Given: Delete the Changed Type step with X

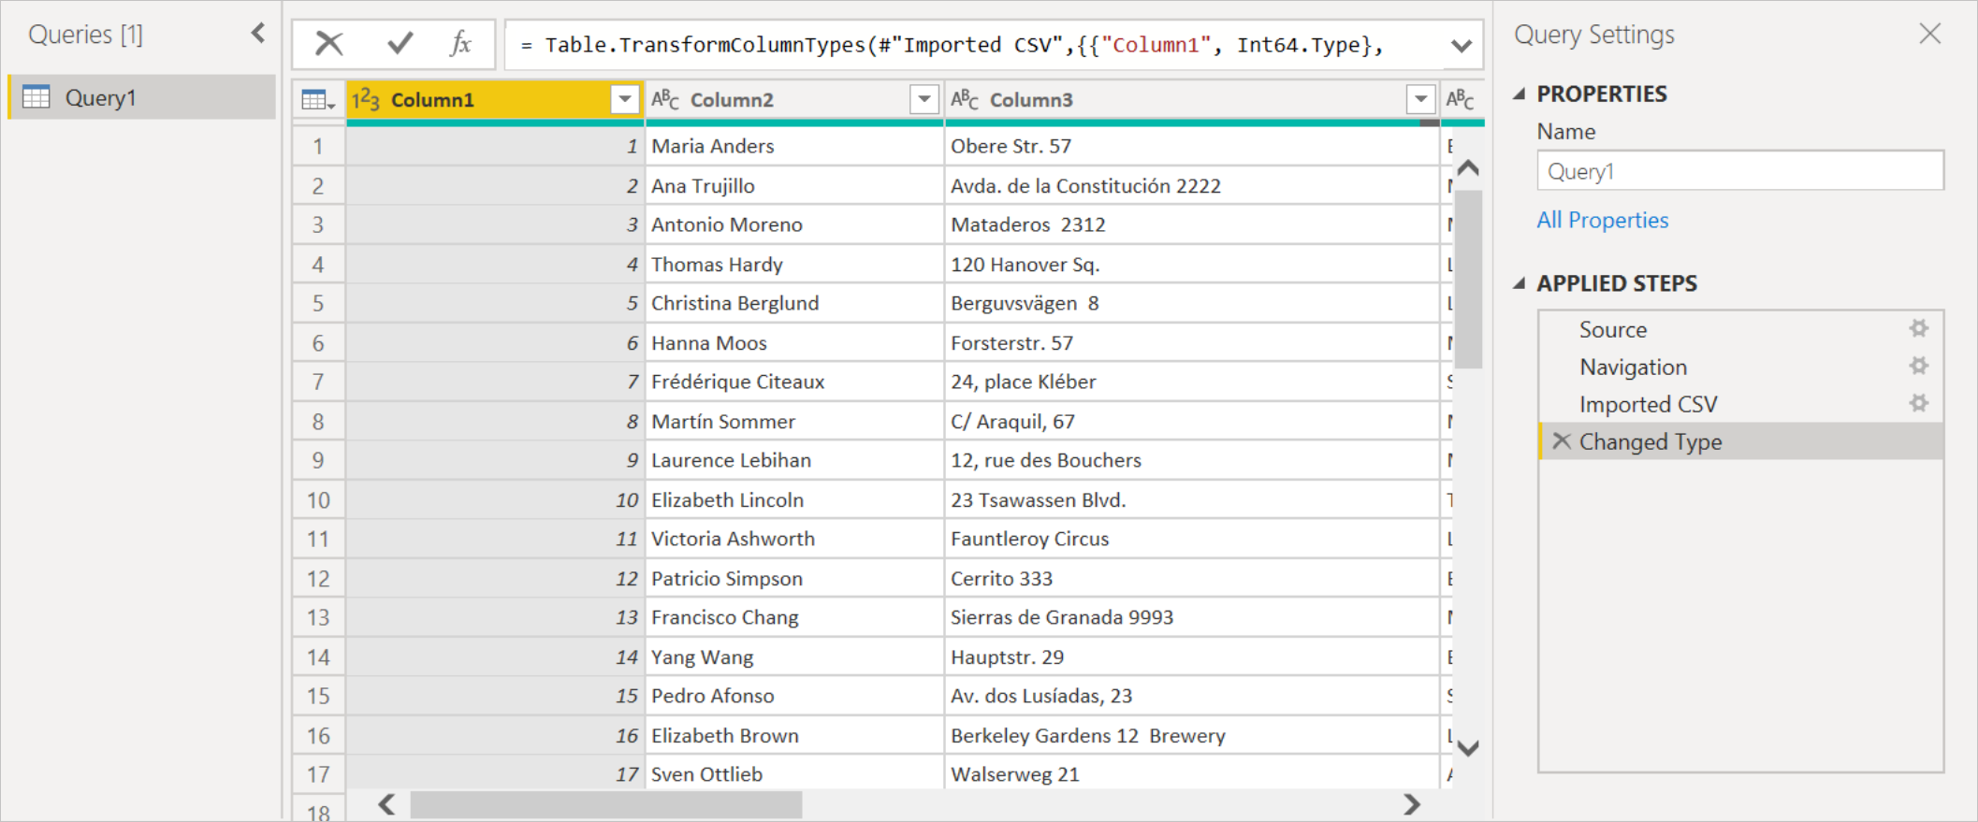Looking at the screenshot, I should point(1561,440).
